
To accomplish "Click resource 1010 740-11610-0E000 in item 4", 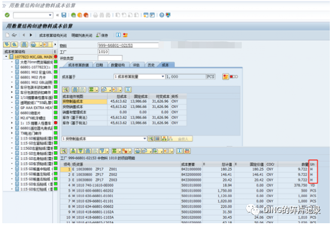I will pos(95,186).
